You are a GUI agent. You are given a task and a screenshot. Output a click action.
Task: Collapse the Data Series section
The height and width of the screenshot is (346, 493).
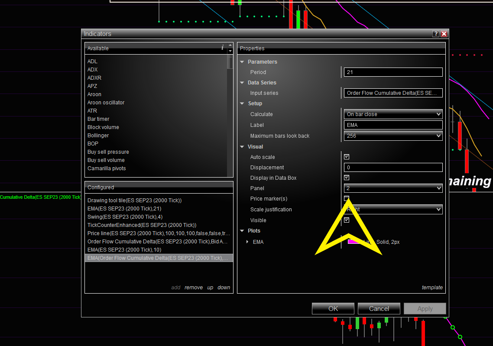242,83
